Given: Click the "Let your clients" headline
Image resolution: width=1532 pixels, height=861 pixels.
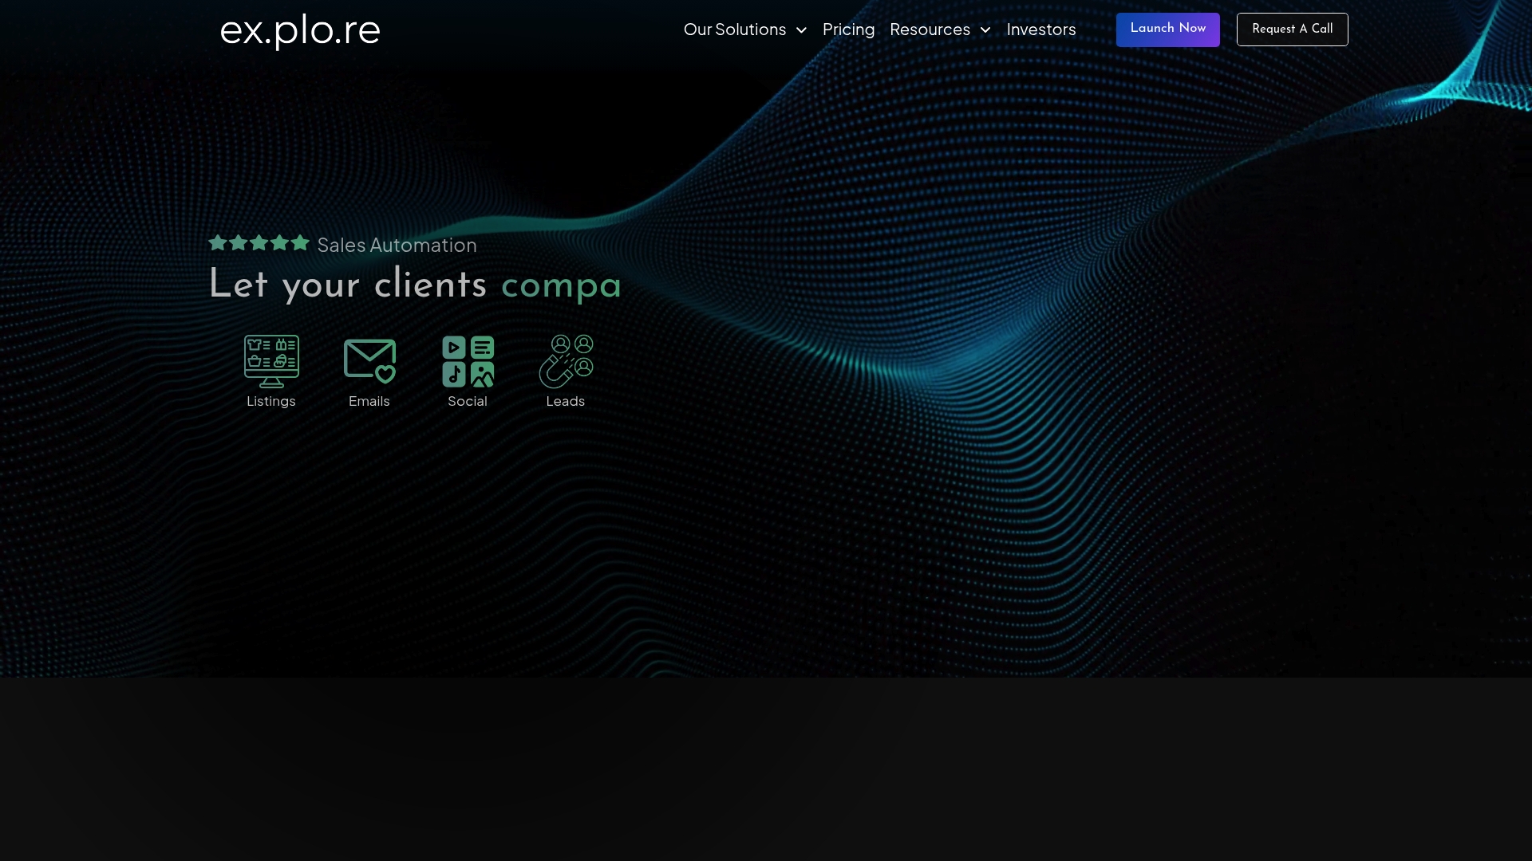Looking at the screenshot, I should (348, 285).
